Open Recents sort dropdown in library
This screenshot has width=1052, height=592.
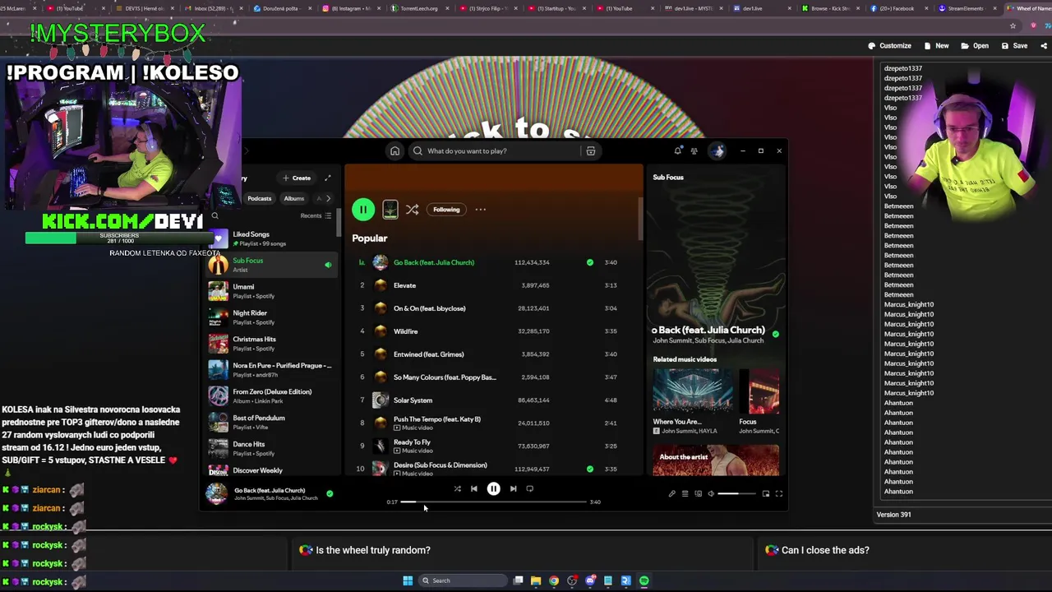(x=316, y=216)
